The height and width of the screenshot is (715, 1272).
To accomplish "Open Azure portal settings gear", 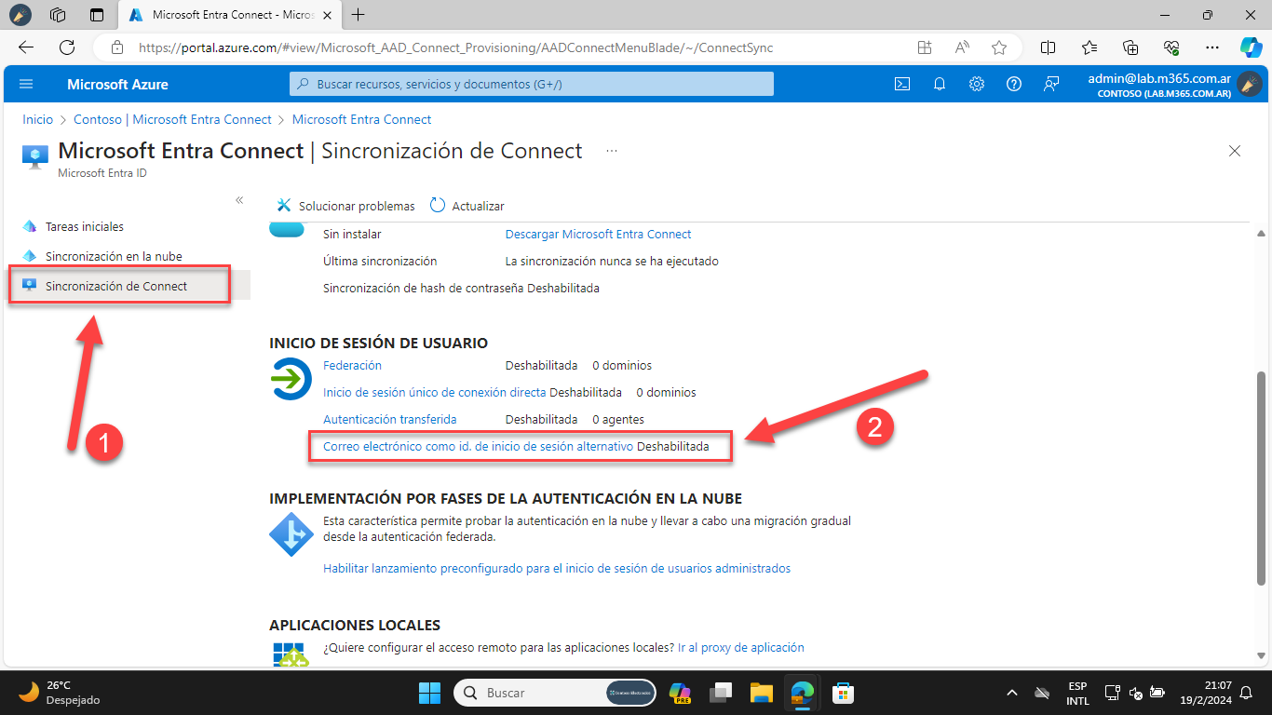I will pos(977,84).
